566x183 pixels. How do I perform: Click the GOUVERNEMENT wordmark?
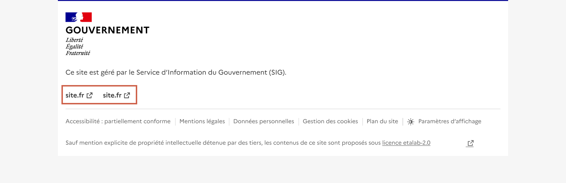pos(107,30)
